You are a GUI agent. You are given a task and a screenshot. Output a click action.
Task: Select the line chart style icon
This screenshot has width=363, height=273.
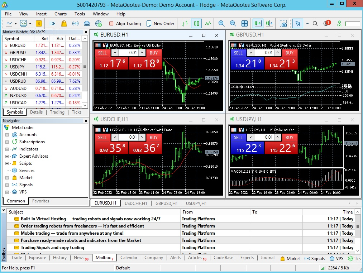click(208, 23)
